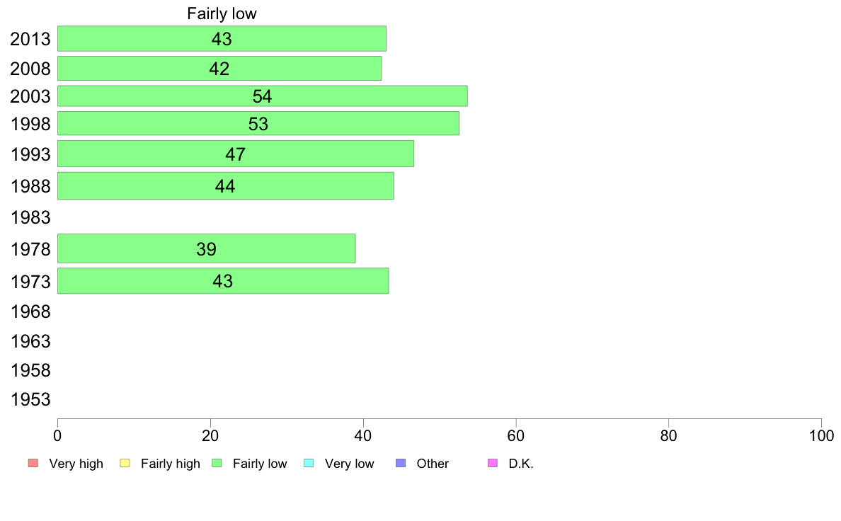Screen dimensions: 841x521
Task: Select the 1978 bar showing 39
Action: [x=207, y=248]
